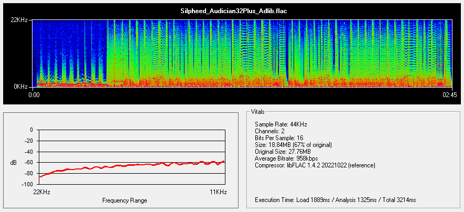Click the -20 value on the dB axis
Screen dimensions: 464x212
point(28,141)
